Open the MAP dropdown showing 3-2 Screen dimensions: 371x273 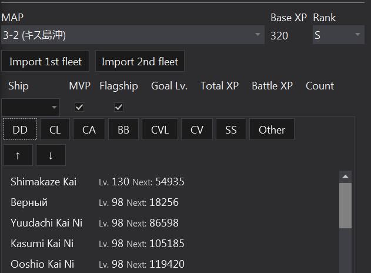pyautogui.click(x=133, y=35)
